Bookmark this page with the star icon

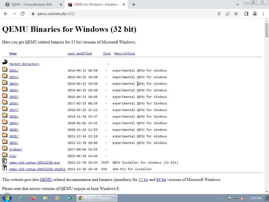pos(236,14)
